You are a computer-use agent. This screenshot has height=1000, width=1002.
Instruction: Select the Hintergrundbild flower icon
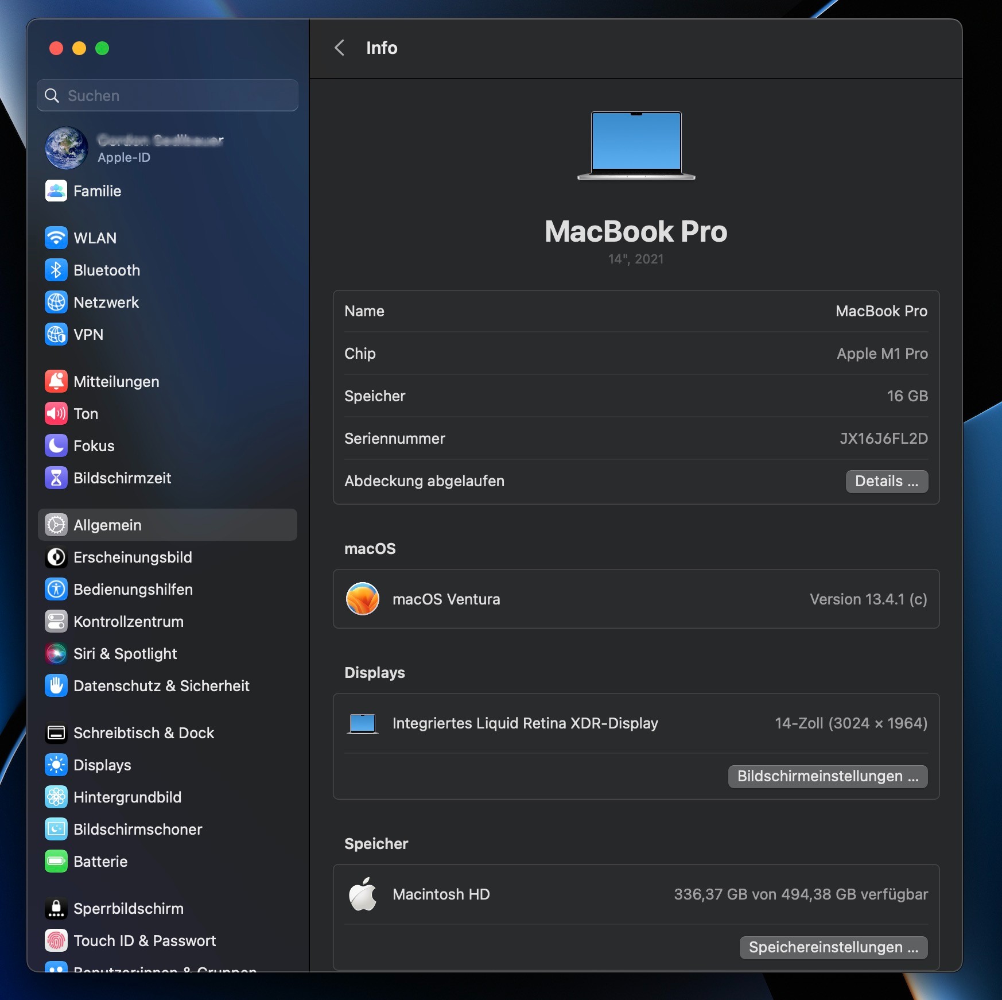[56, 797]
